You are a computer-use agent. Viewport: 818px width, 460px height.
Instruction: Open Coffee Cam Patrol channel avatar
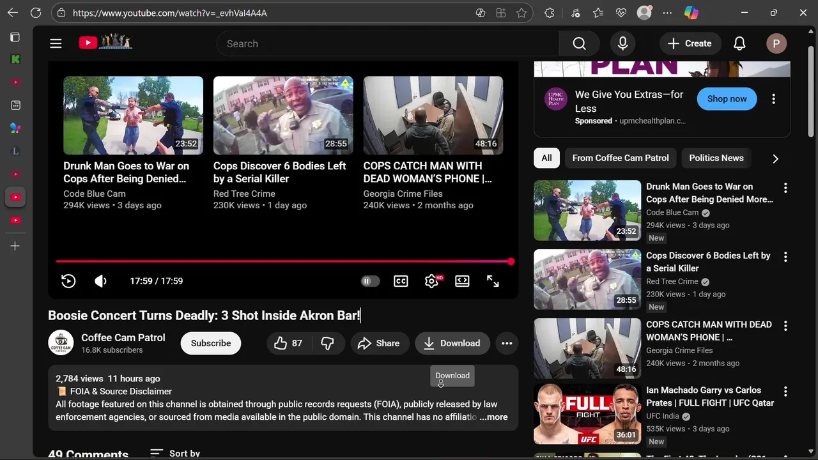(x=61, y=343)
